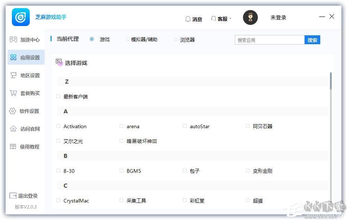347x220 pixels.
Task: Check the 暗黑破坏神III checkbox
Action: tap(121, 141)
